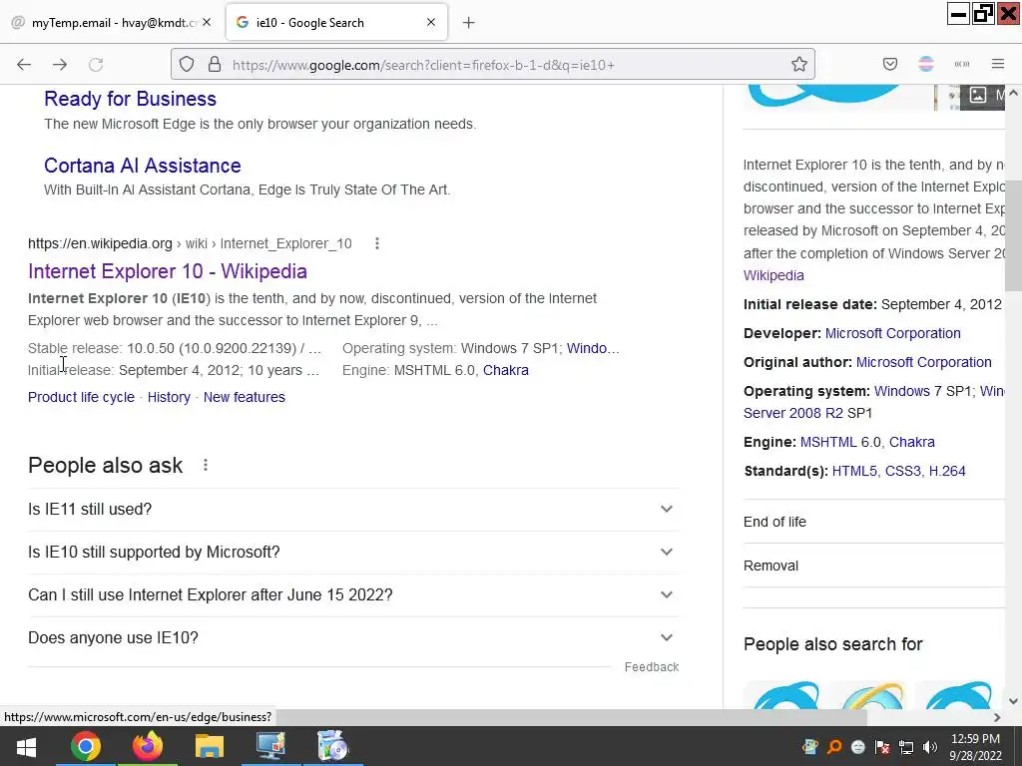1022x766 pixels.
Task: Click first Internet Explorer logo thumbnail
Action: [x=784, y=694]
